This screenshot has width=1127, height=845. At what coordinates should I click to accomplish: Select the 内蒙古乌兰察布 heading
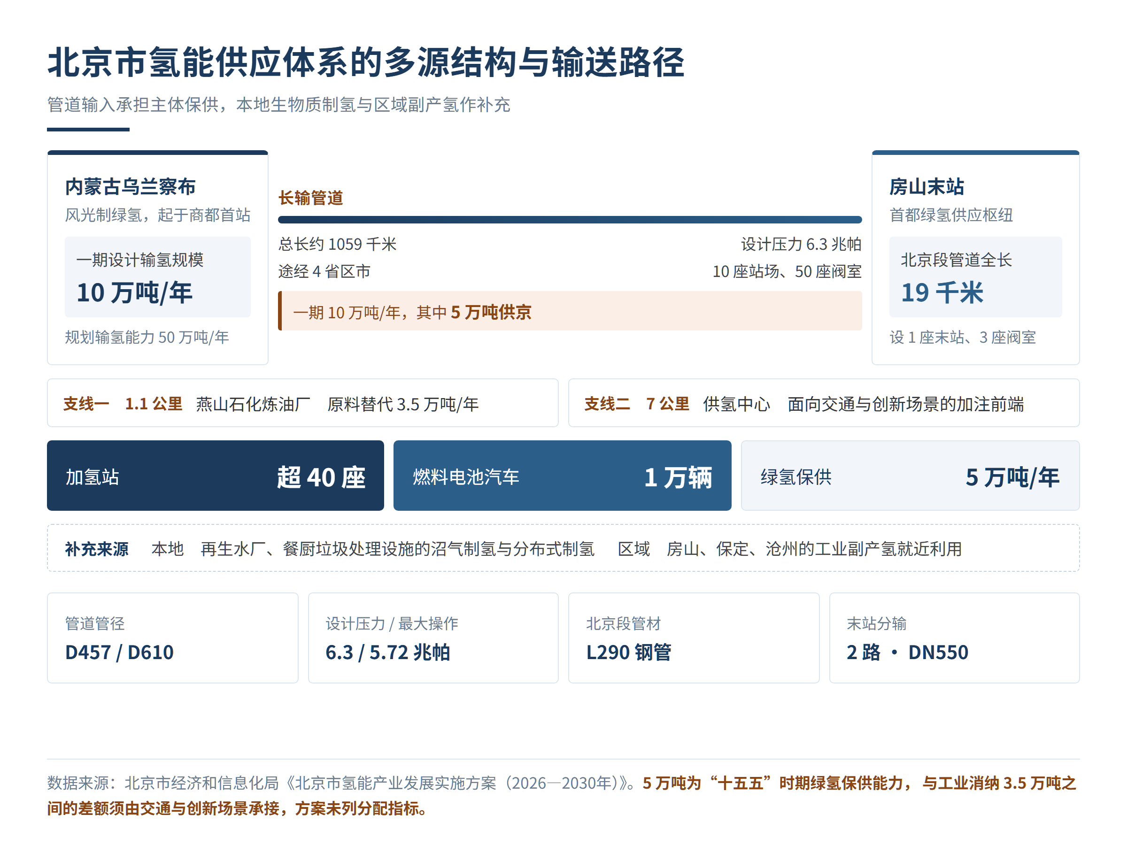click(x=130, y=186)
